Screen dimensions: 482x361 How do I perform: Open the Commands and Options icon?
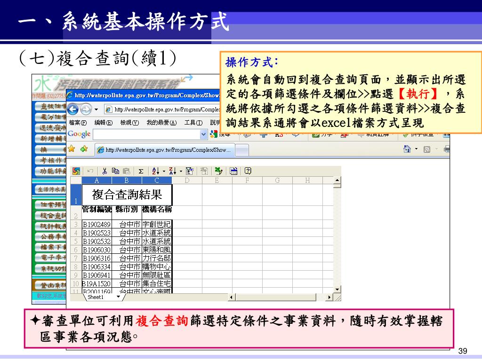coord(233,171)
